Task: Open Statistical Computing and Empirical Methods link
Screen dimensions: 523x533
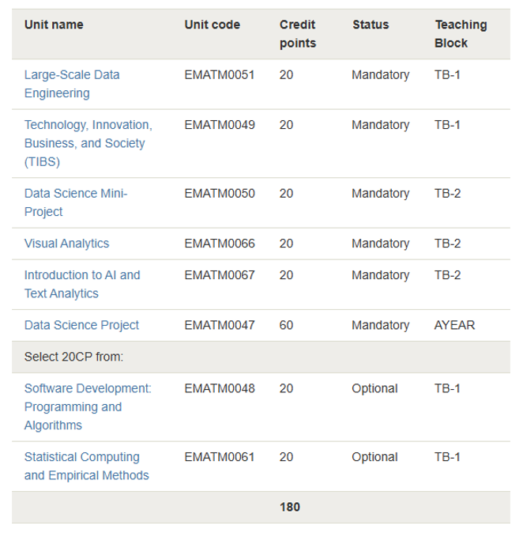Action: (x=87, y=466)
